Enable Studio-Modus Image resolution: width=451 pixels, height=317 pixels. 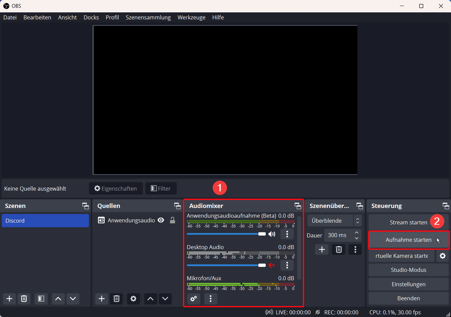tap(409, 270)
